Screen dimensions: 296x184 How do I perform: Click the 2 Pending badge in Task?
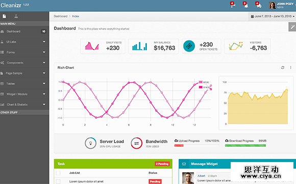pyautogui.click(x=162, y=164)
